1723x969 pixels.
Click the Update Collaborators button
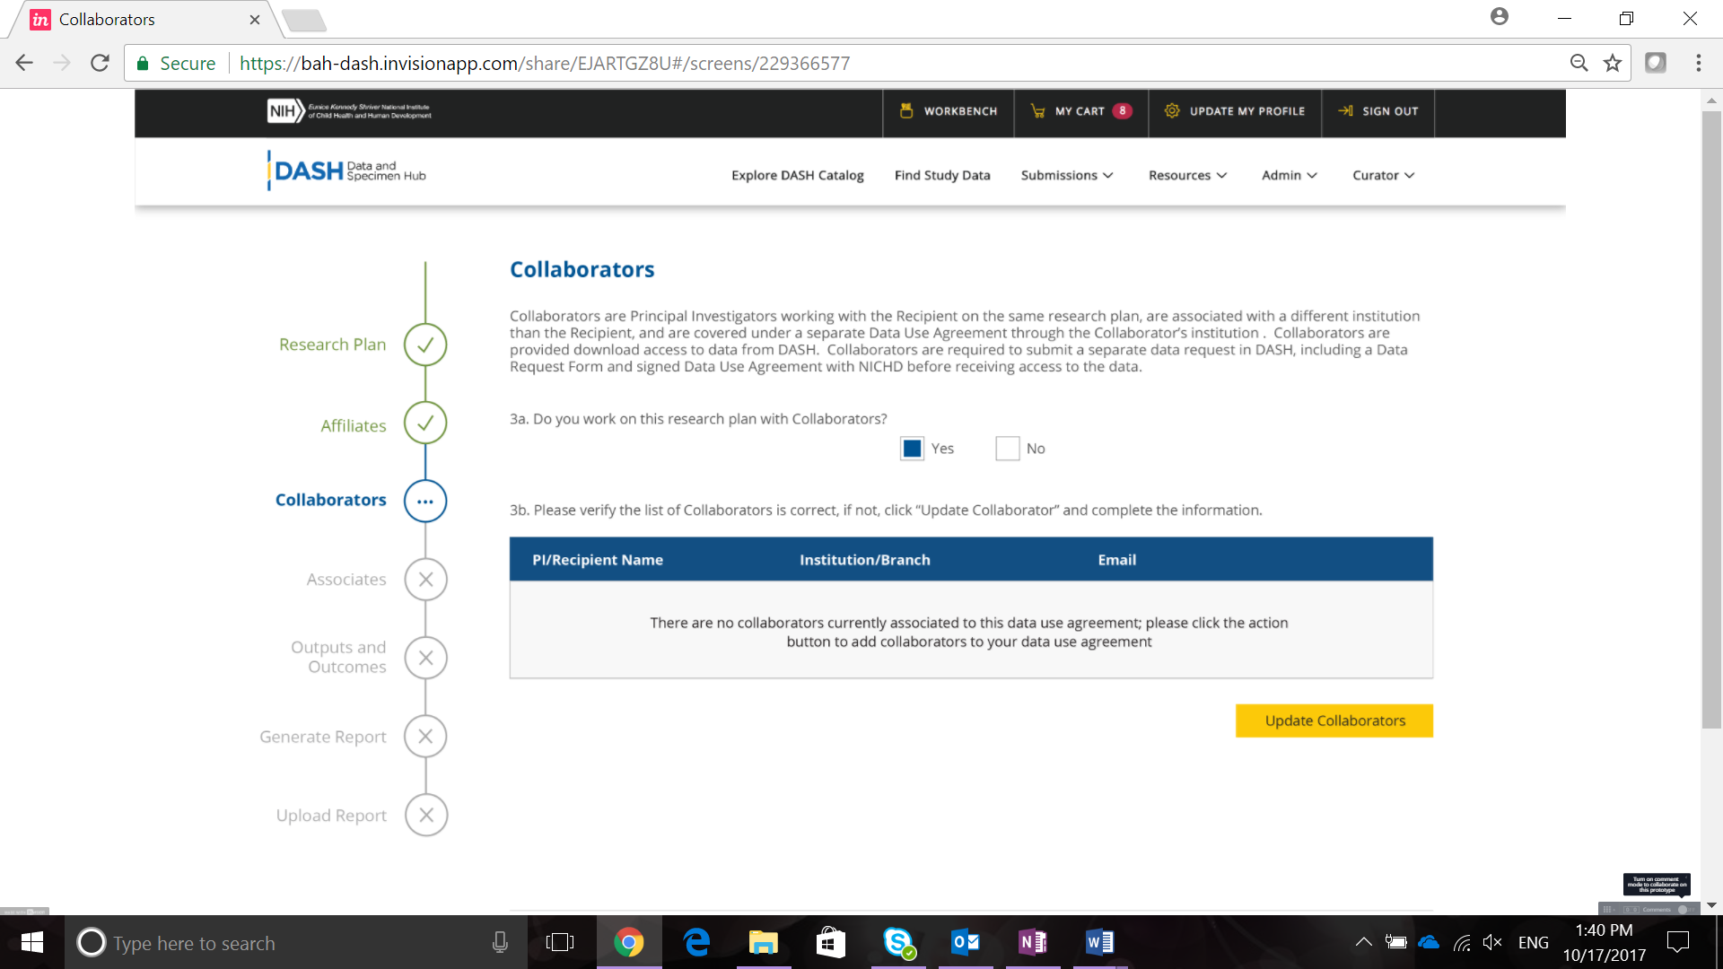pos(1334,720)
